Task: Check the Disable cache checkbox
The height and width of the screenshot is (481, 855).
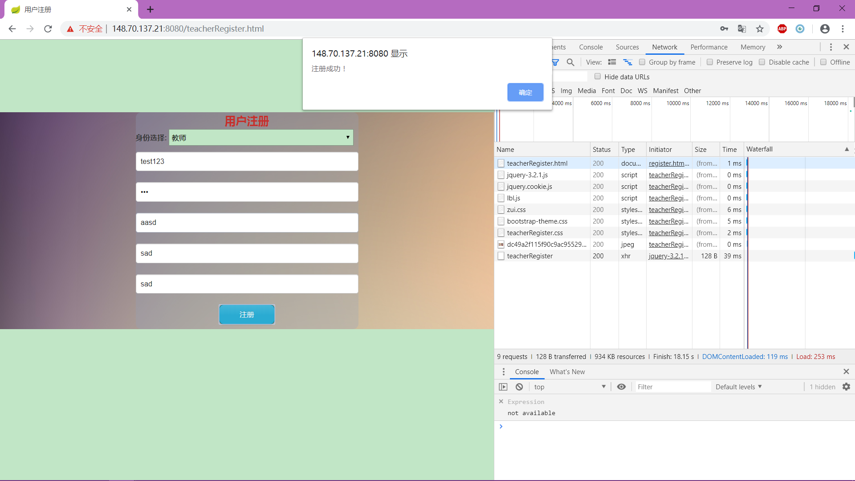Action: (762, 62)
